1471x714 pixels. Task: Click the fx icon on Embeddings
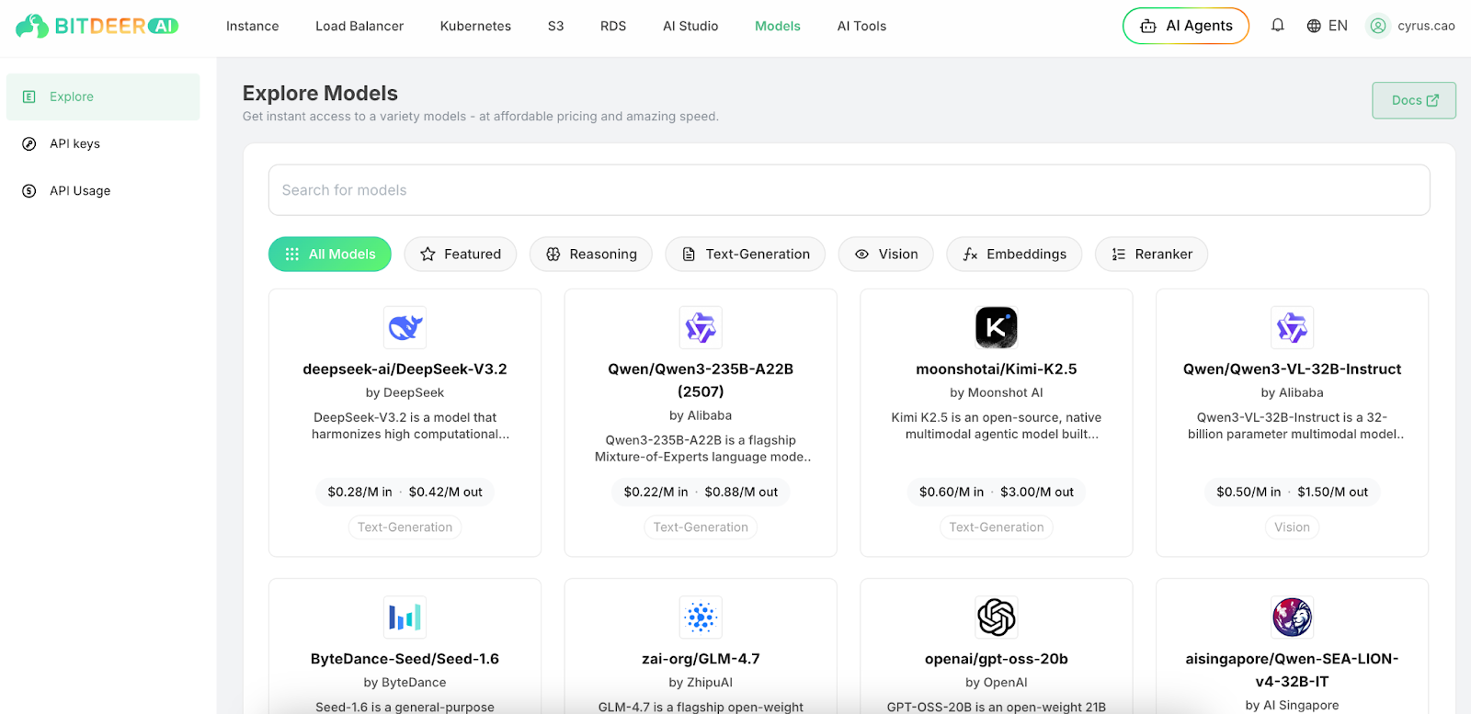pyautogui.click(x=970, y=254)
